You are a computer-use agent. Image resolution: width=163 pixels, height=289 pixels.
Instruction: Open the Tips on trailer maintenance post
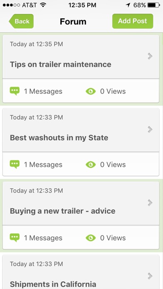click(81, 57)
